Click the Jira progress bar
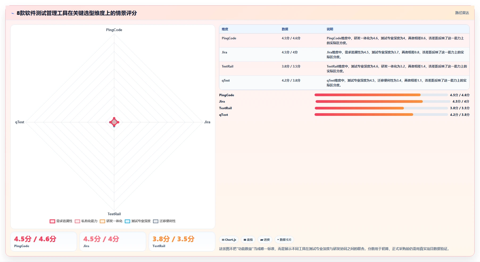Image resolution: width=480 pixels, height=262 pixels. (x=383, y=102)
